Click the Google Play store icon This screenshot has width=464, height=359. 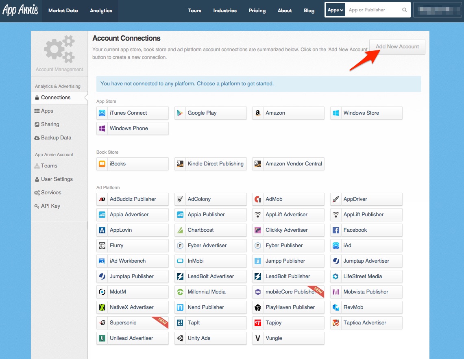tap(180, 113)
